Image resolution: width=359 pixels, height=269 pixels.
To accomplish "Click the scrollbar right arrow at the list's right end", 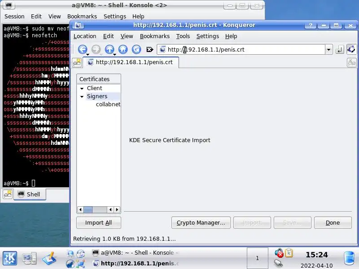I will point(117,209).
